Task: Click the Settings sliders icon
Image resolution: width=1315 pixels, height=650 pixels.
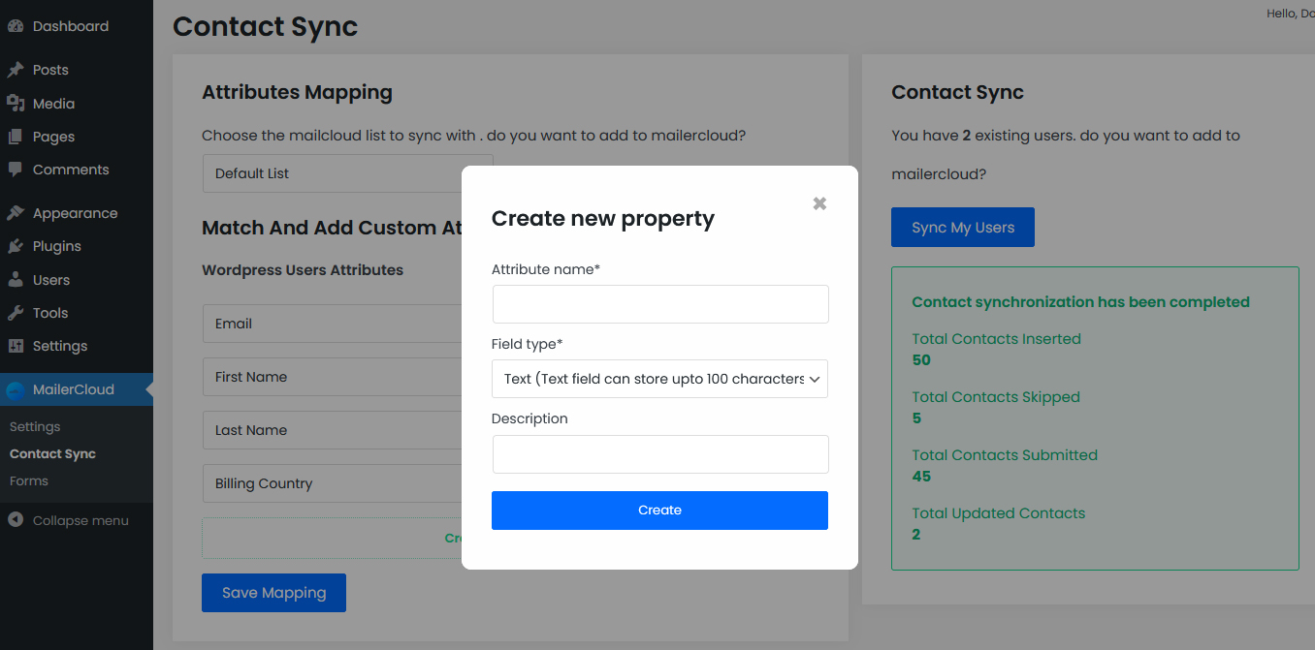Action: 16,346
